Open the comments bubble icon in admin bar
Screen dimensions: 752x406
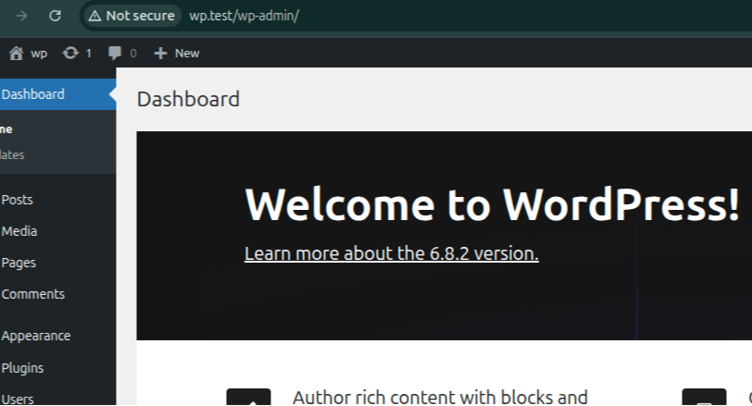click(x=115, y=53)
